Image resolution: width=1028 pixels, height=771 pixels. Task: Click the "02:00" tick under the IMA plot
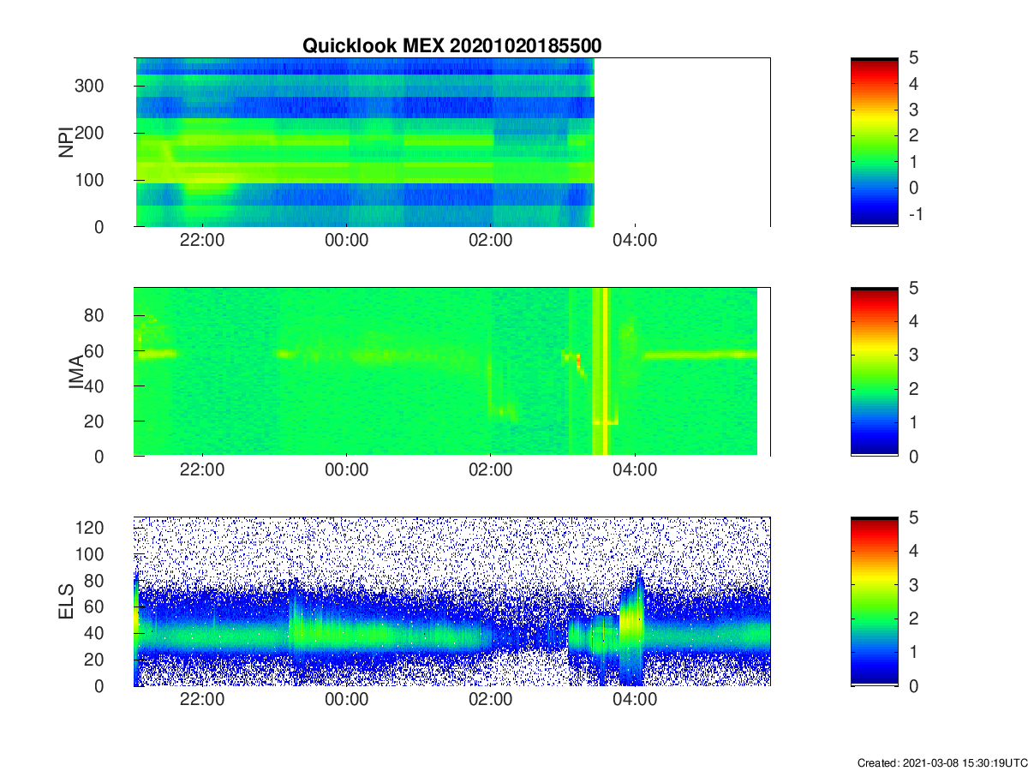pos(490,470)
